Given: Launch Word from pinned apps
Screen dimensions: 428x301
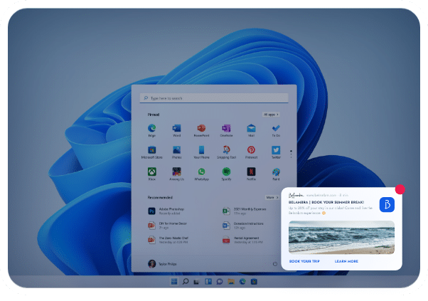Looking at the screenshot, I should coord(176,130).
